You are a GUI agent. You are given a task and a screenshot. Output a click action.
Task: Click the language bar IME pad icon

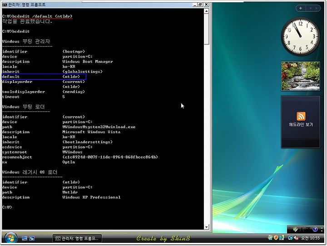click(295, 229)
